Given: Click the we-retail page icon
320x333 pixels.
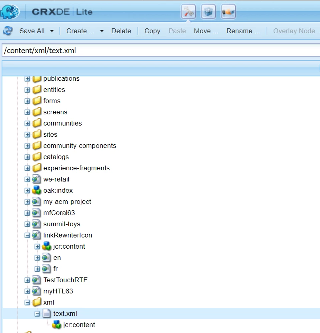Looking at the screenshot, I should (36, 179).
